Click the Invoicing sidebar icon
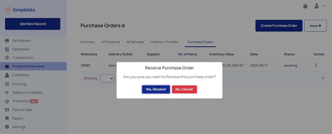 7,84
